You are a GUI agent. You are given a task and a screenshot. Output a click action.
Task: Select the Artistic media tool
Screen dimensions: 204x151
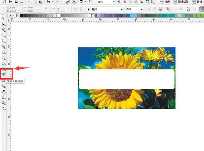(3, 47)
